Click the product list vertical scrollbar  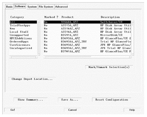coord(133,38)
